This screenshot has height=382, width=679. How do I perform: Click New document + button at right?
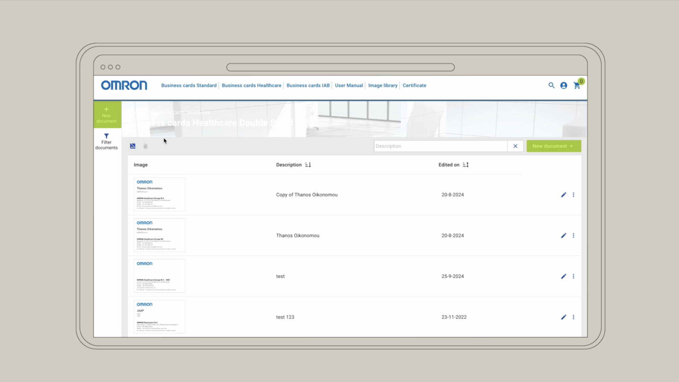click(x=554, y=146)
